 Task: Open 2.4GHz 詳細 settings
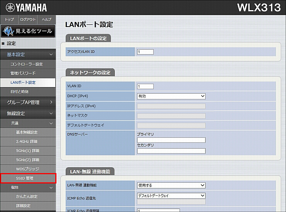point(28,141)
